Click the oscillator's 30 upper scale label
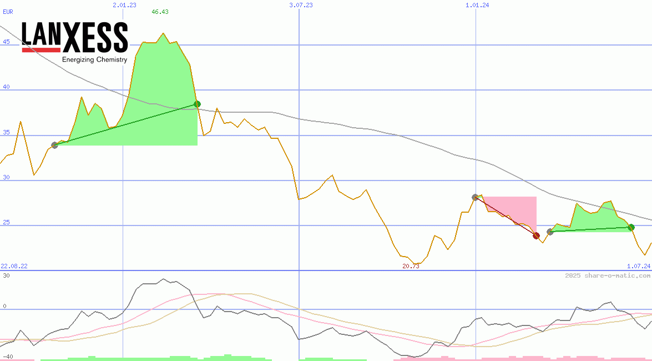The image size is (652, 361). [6, 275]
